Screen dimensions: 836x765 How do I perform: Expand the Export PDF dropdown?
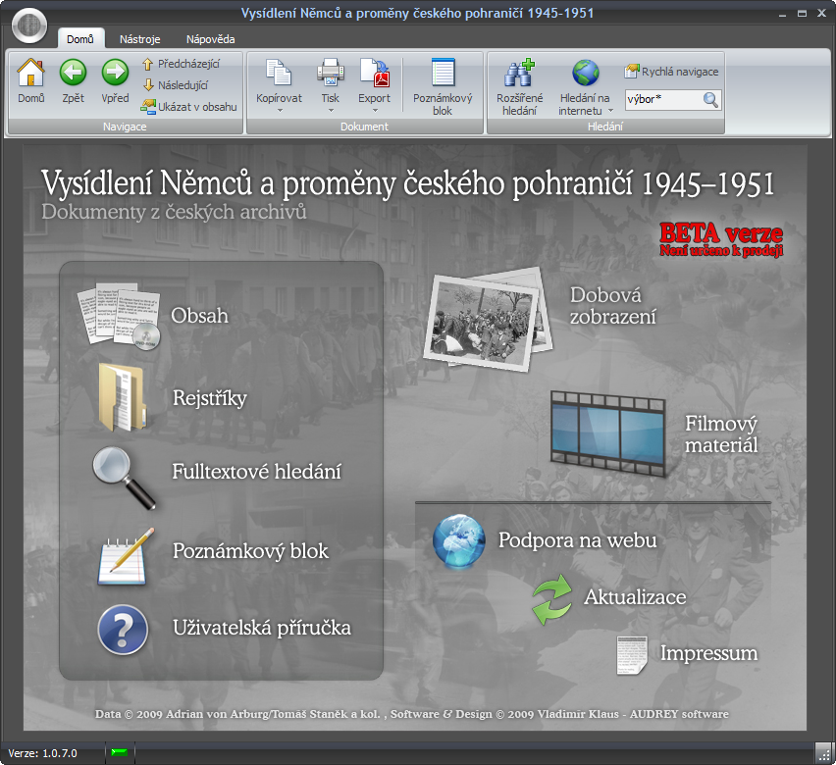(x=374, y=110)
